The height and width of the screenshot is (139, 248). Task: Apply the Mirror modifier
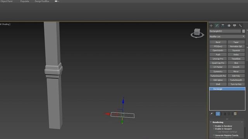point(236,71)
